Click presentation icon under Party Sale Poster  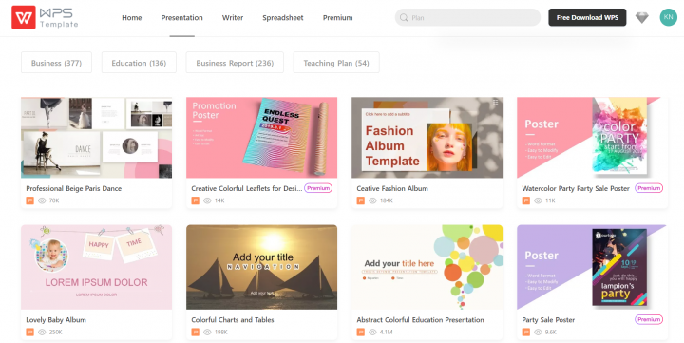(x=525, y=333)
